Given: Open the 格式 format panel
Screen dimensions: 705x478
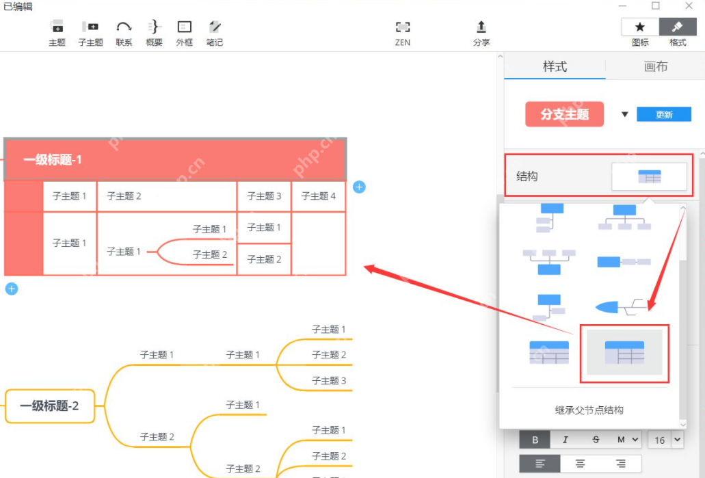Looking at the screenshot, I should click(x=677, y=32).
